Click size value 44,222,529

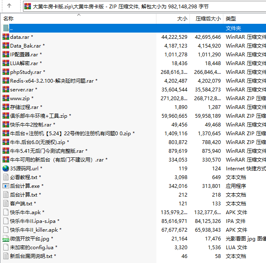(174, 37)
